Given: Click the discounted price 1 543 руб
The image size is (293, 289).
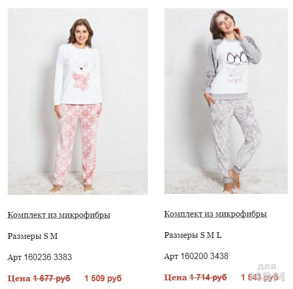Looking at the screenshot, I should [259, 278].
